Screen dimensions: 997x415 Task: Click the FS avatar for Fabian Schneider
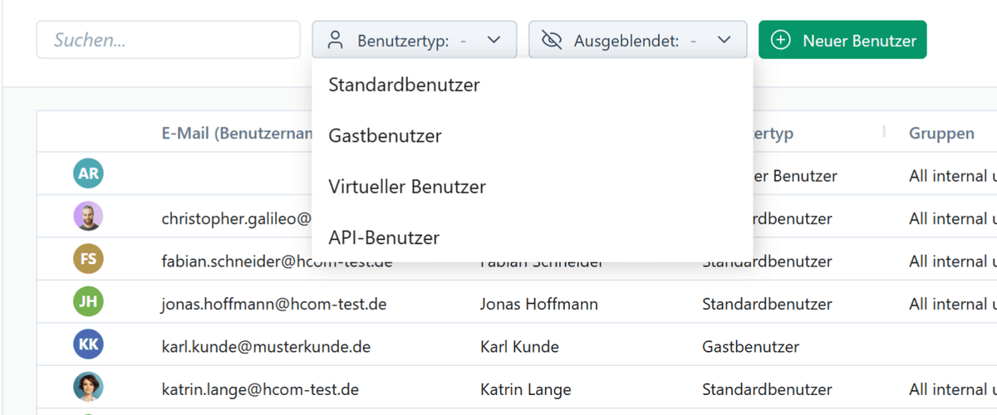[x=88, y=260]
